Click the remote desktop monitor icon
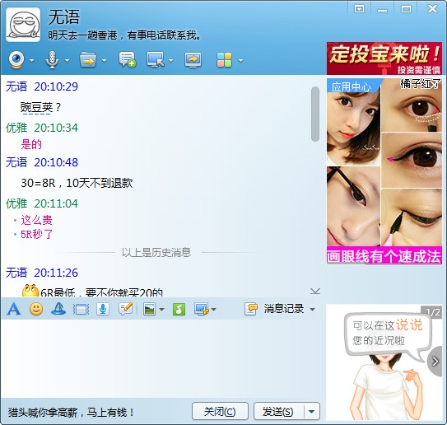 (x=156, y=60)
